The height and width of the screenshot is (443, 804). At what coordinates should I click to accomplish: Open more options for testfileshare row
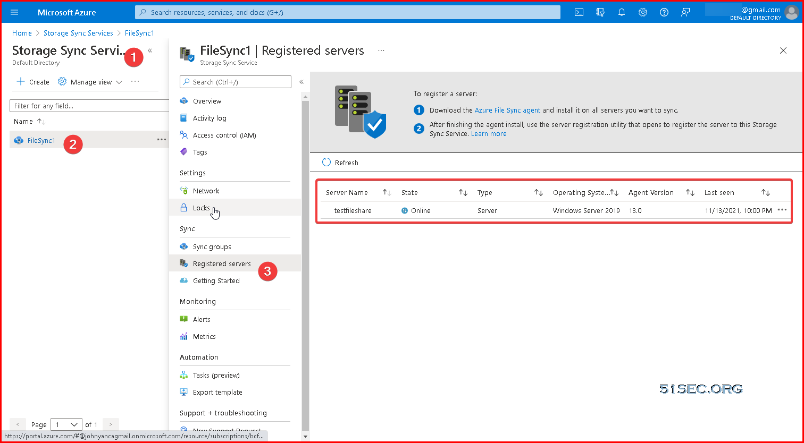(782, 210)
